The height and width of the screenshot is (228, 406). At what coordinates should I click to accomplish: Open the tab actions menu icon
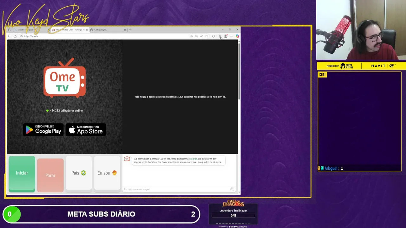[x=9, y=30]
